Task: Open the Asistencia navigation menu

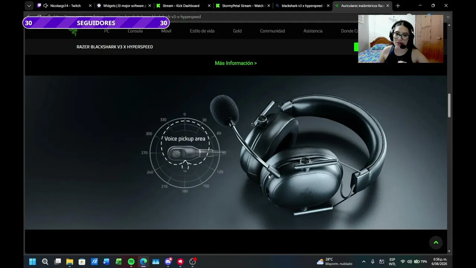Action: (313, 31)
